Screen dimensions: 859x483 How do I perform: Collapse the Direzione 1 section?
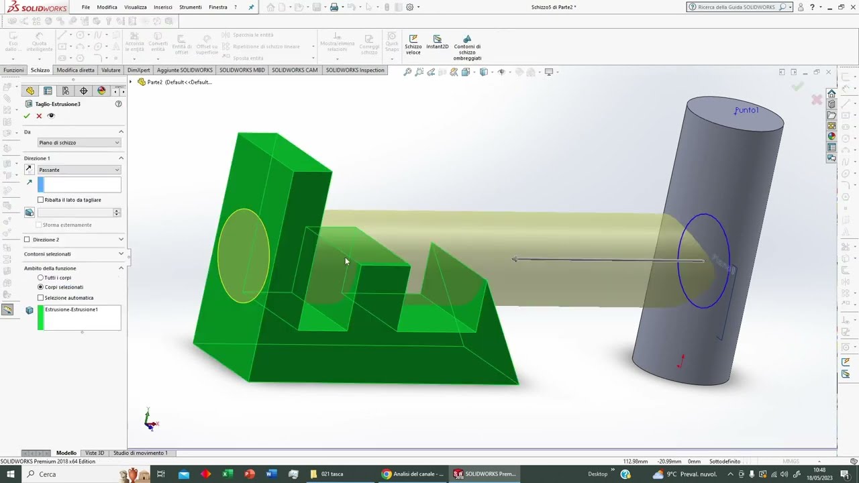[121, 158]
